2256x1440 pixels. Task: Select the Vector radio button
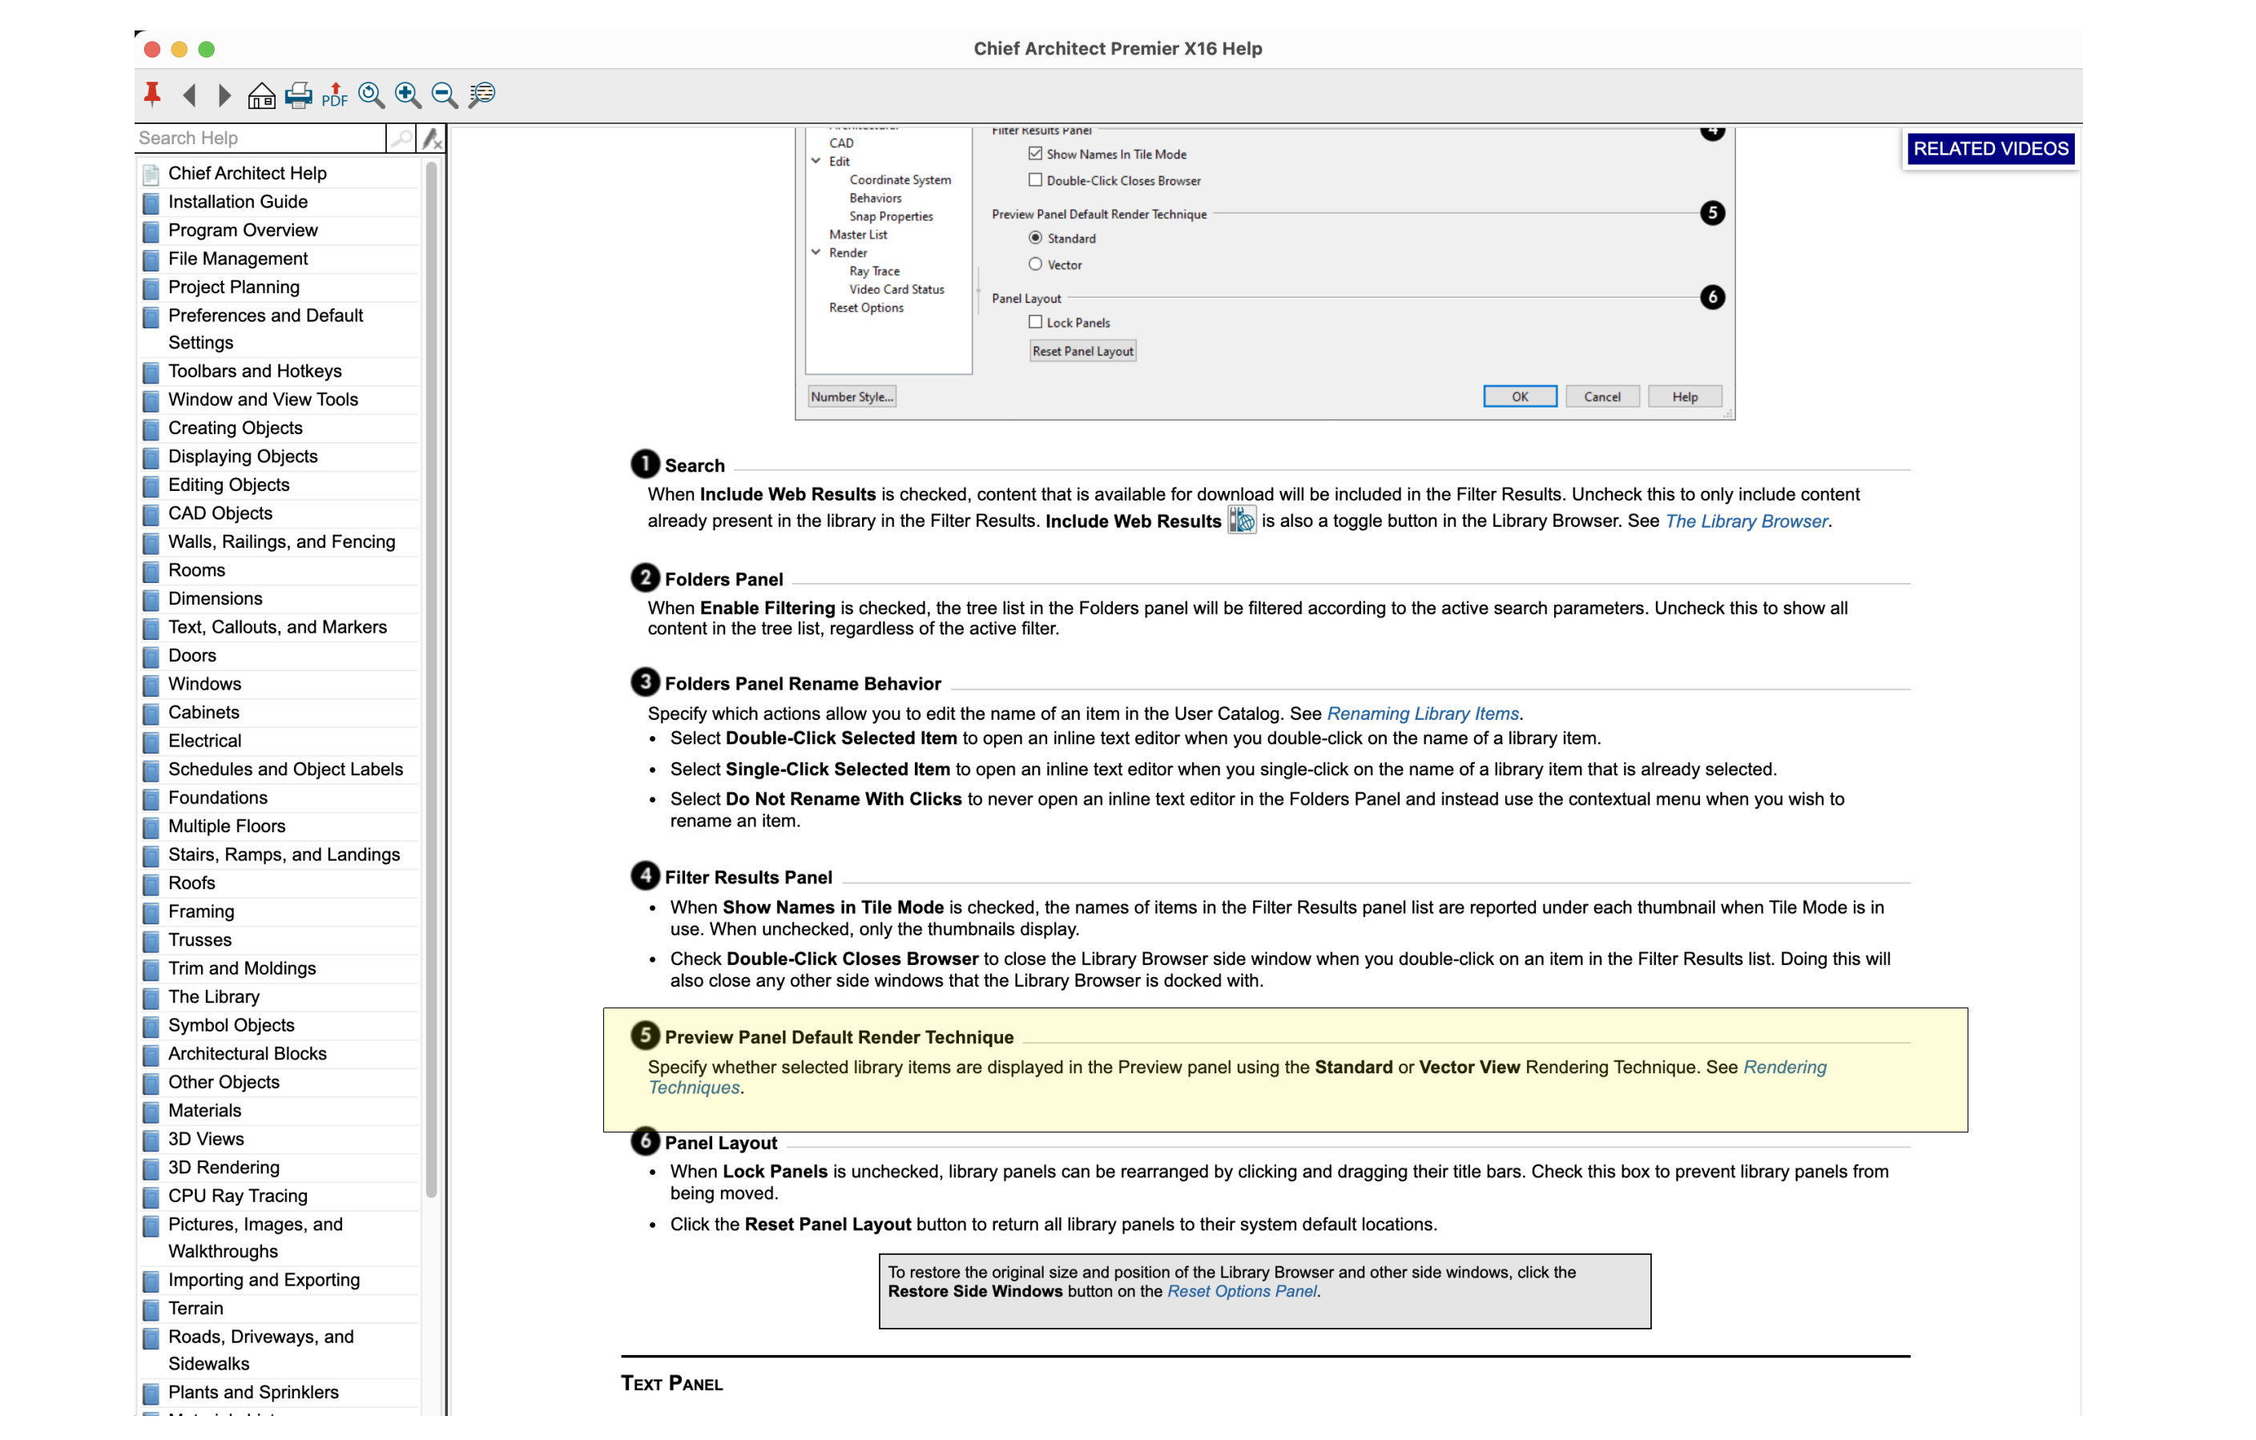click(x=1035, y=264)
